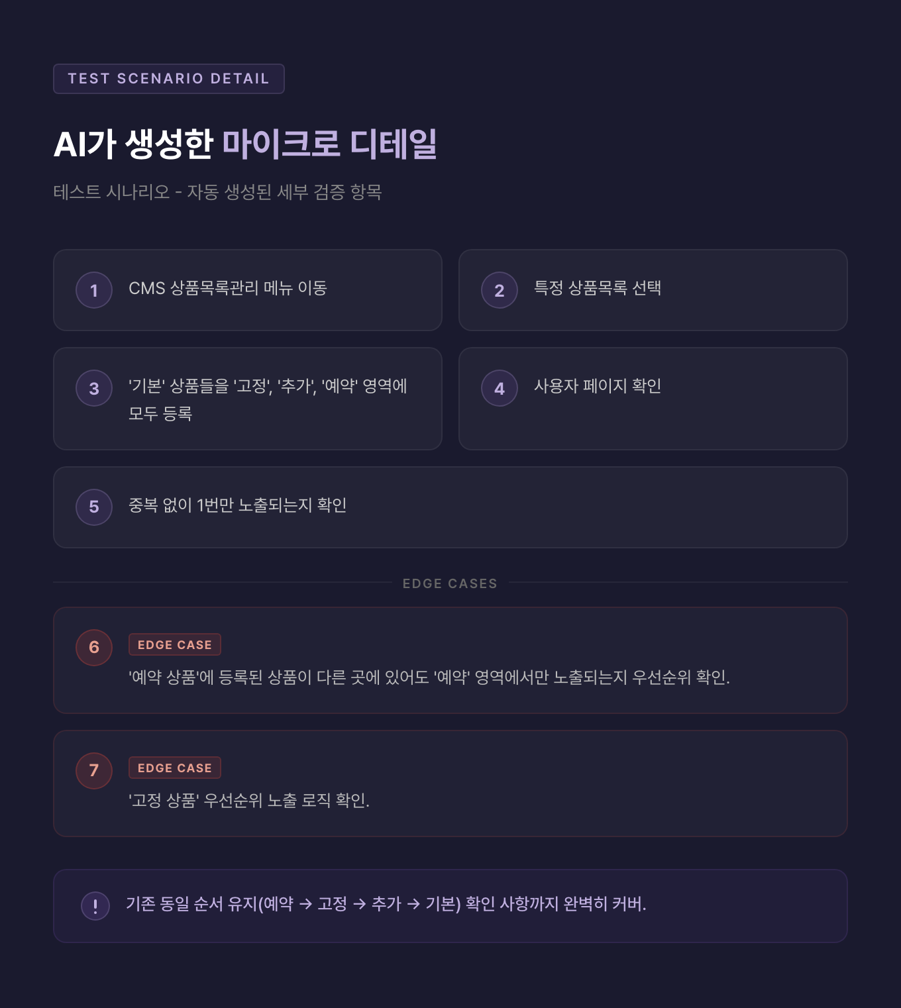Click the TEST SCENARIO DETAIL tag
This screenshot has height=1008, width=901.
click(168, 79)
